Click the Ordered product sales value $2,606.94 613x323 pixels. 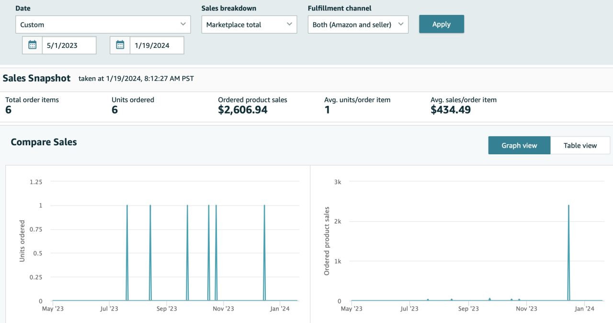242,110
